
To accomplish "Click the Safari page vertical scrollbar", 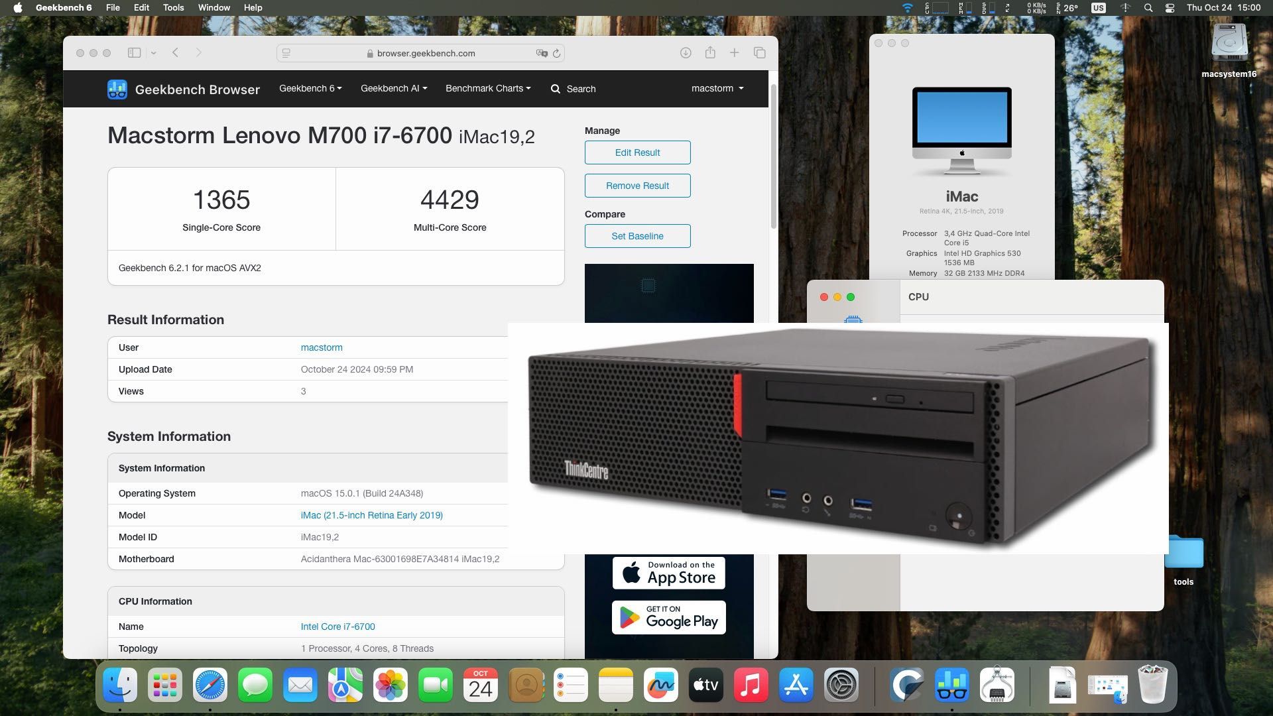I will coord(773,156).
